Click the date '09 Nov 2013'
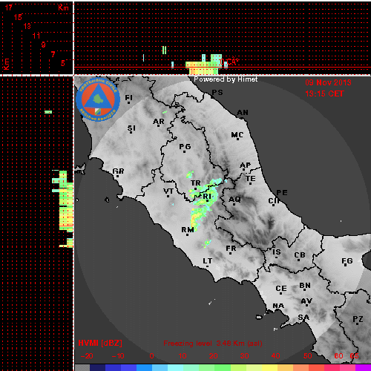Screen dimensions: 371x371 pyautogui.click(x=328, y=82)
